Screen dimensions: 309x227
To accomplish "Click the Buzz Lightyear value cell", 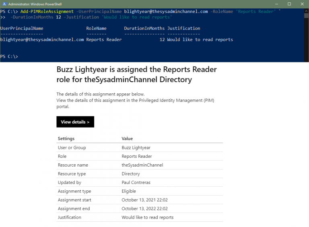I will click(x=136, y=148).
